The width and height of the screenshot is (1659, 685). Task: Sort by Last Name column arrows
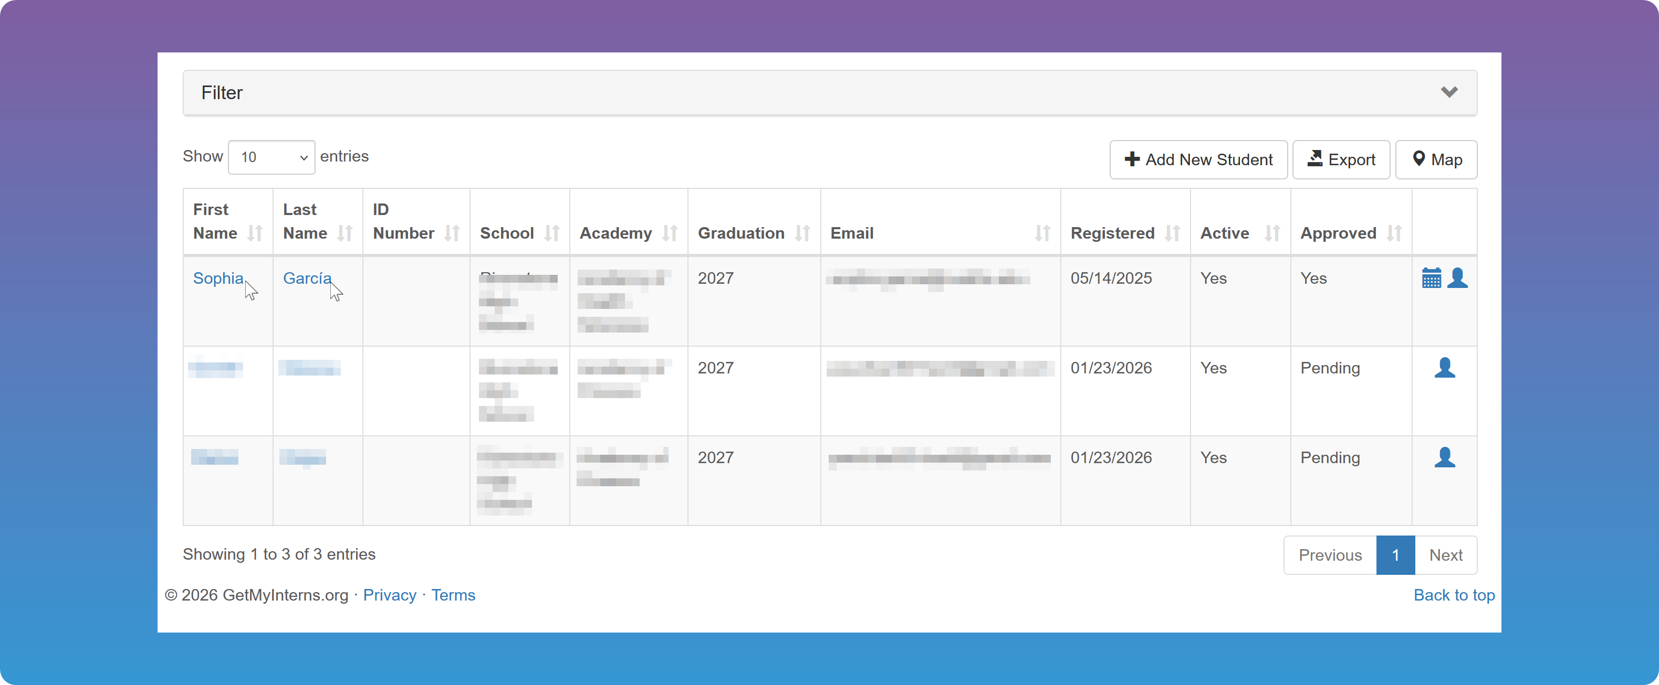click(345, 233)
